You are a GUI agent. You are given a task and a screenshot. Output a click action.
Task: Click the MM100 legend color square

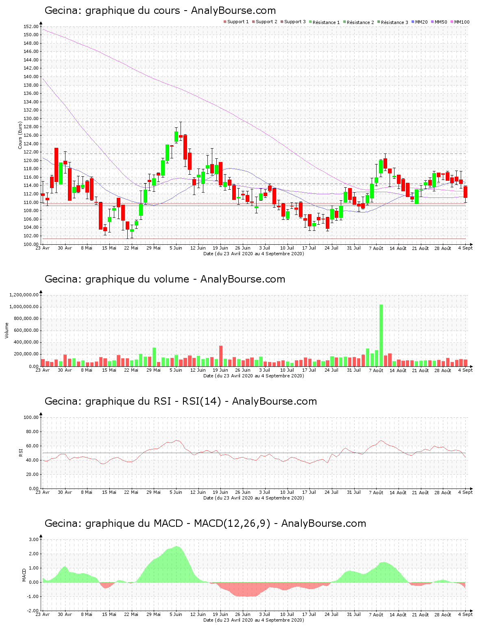452,22
